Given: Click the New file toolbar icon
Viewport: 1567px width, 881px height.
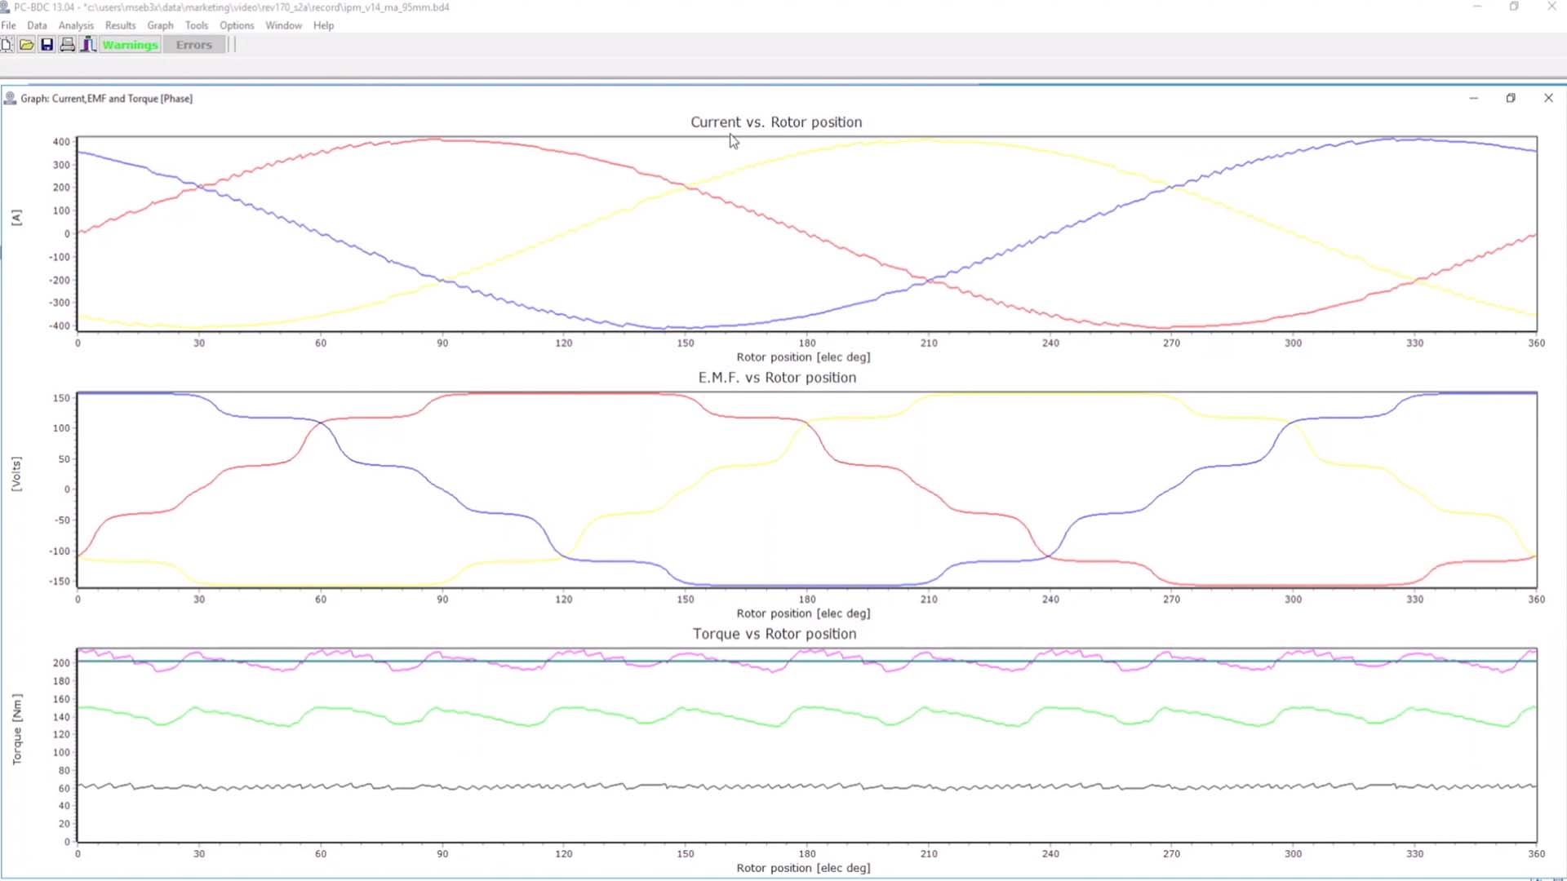Looking at the screenshot, I should (x=7, y=45).
